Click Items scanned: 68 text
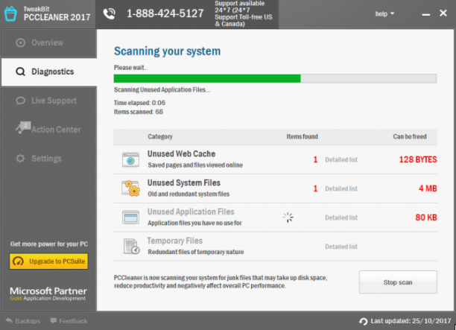The image size is (456, 330). click(139, 112)
